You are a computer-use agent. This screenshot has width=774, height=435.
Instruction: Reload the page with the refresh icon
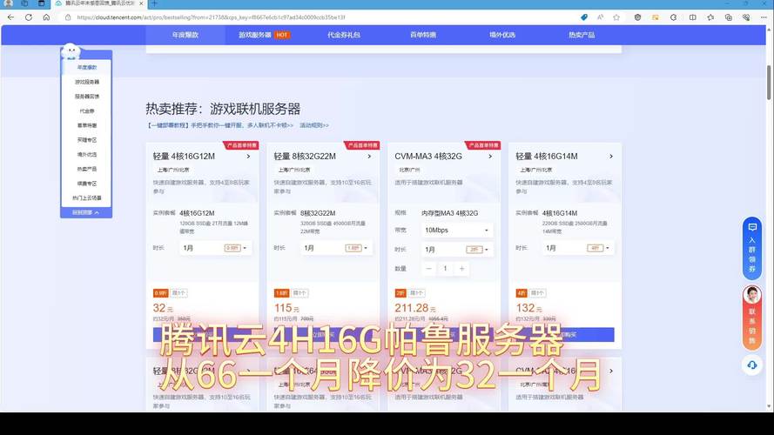29,17
